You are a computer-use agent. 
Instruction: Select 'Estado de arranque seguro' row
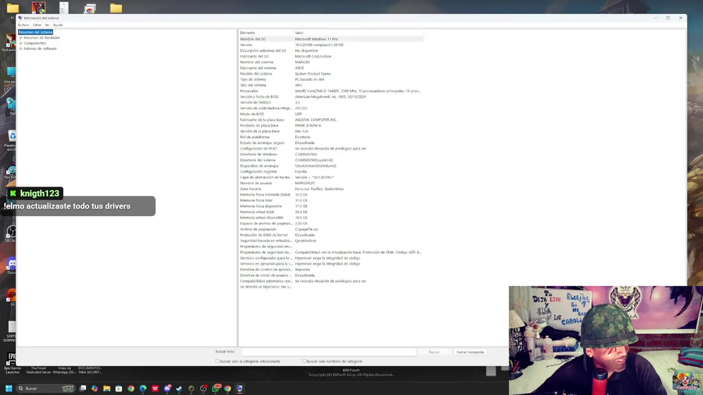(331, 143)
